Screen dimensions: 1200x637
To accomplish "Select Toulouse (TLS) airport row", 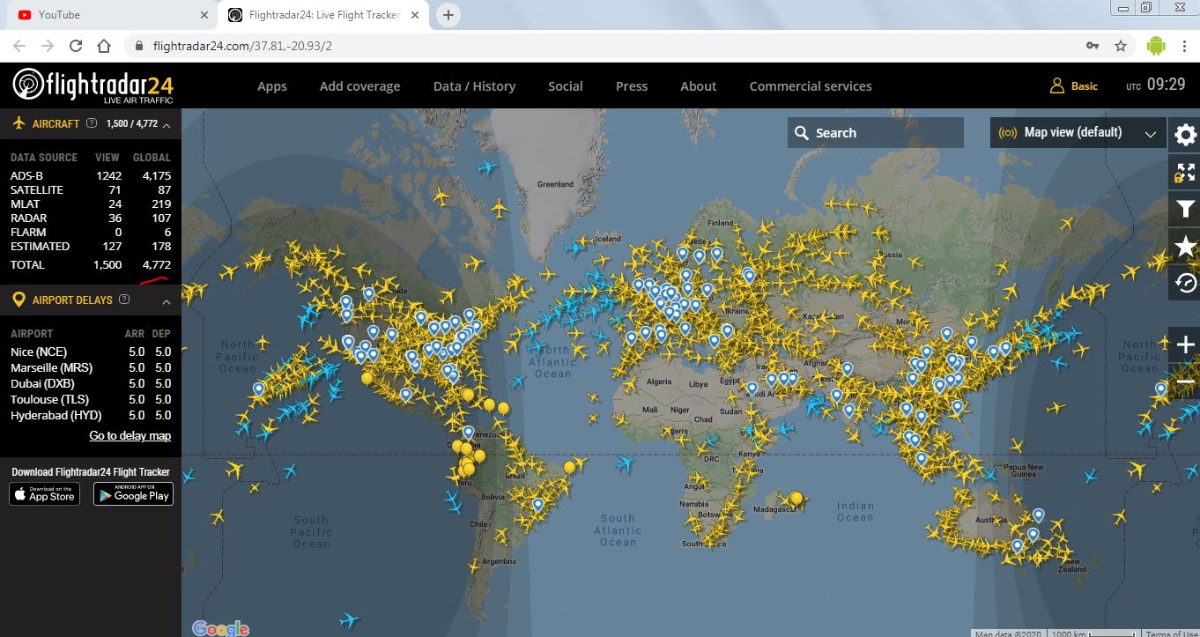I will pos(91,399).
